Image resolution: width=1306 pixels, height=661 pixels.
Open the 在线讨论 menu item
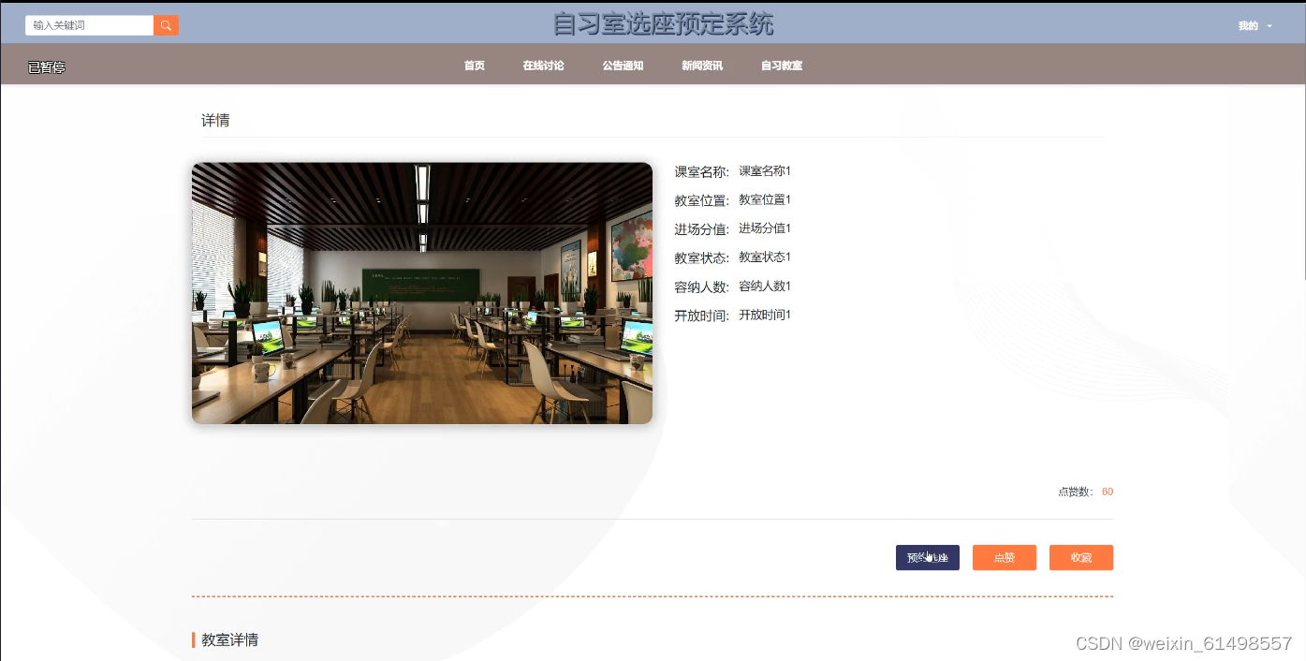(543, 66)
